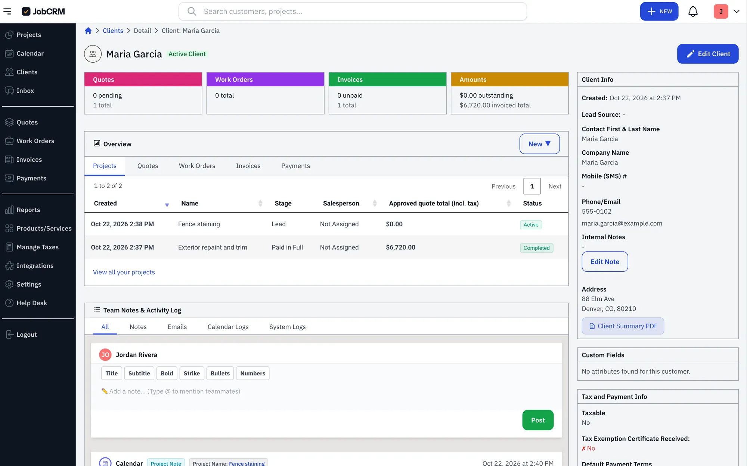This screenshot has height=466, width=747.
Task: Toggle Bullets formatting in note editor
Action: [x=220, y=373]
